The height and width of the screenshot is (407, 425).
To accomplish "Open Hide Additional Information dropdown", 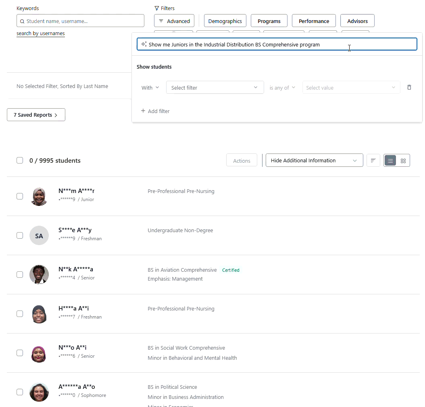I will tap(315, 160).
